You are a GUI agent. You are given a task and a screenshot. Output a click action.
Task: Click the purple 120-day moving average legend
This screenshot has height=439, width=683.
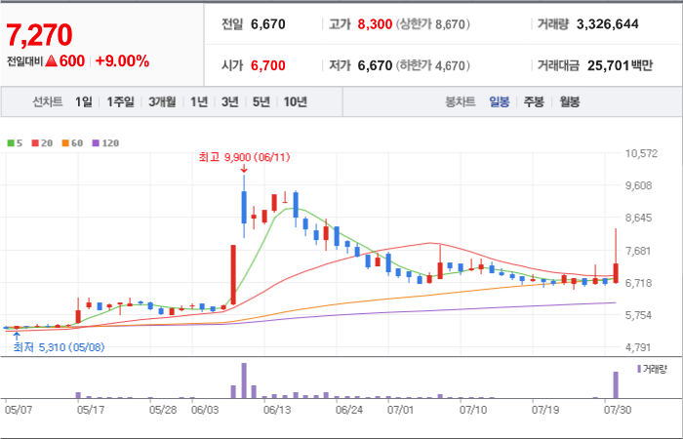[x=105, y=142]
